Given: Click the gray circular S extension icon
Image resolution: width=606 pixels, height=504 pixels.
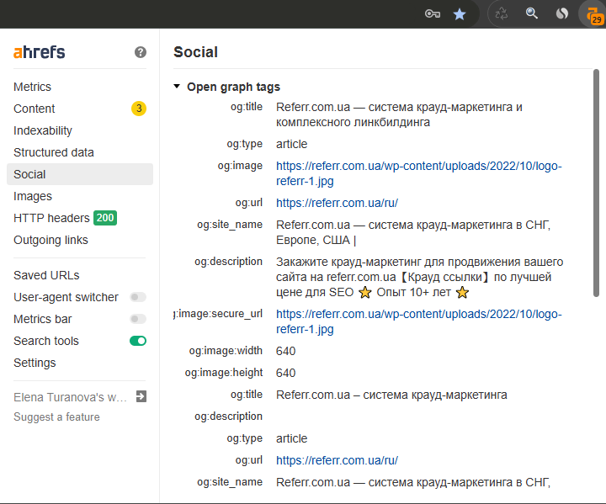Looking at the screenshot, I should (561, 13).
